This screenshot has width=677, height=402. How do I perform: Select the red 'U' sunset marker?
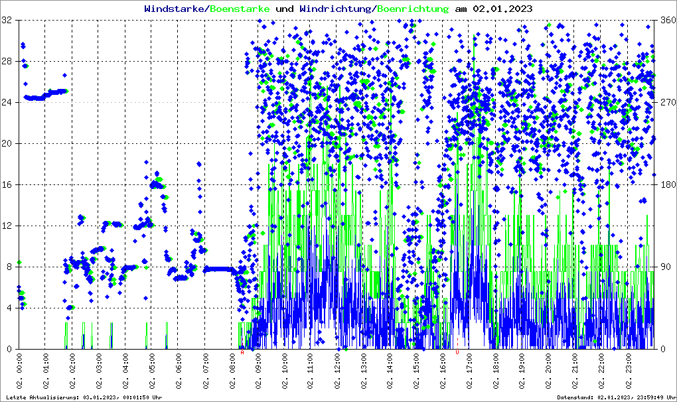coord(457,353)
